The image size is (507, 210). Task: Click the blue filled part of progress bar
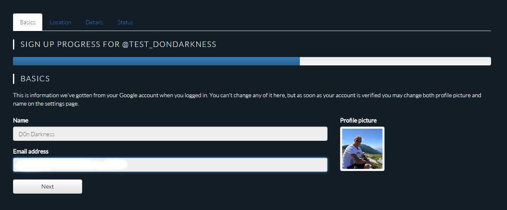coord(156,61)
